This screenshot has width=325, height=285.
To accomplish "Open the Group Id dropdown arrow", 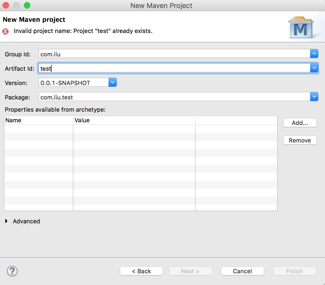I will coord(314,54).
